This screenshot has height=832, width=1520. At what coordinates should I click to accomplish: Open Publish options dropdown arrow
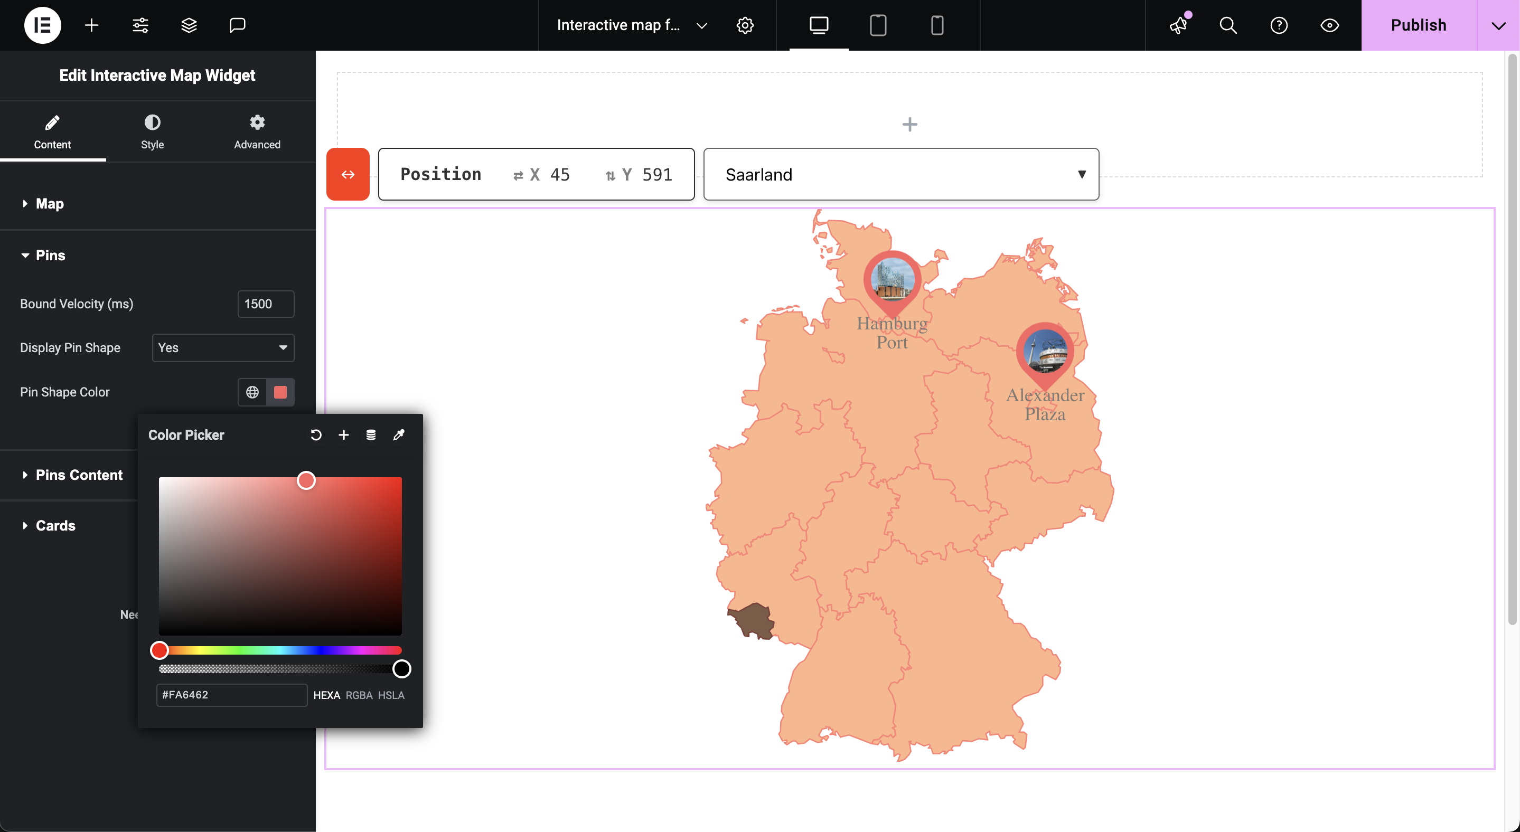(1498, 25)
